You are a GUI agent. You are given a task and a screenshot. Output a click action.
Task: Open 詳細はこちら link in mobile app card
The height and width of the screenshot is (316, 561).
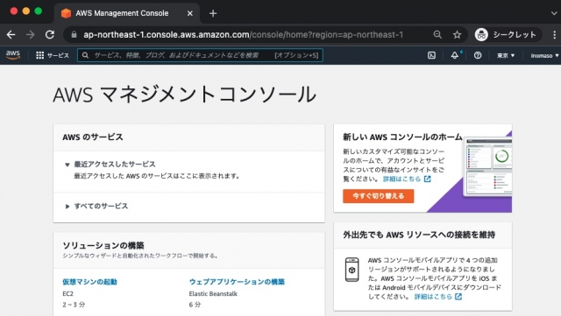pos(433,297)
